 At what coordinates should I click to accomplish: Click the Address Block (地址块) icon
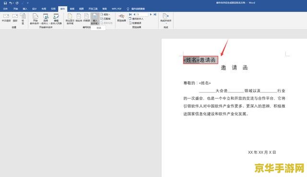(79, 18)
